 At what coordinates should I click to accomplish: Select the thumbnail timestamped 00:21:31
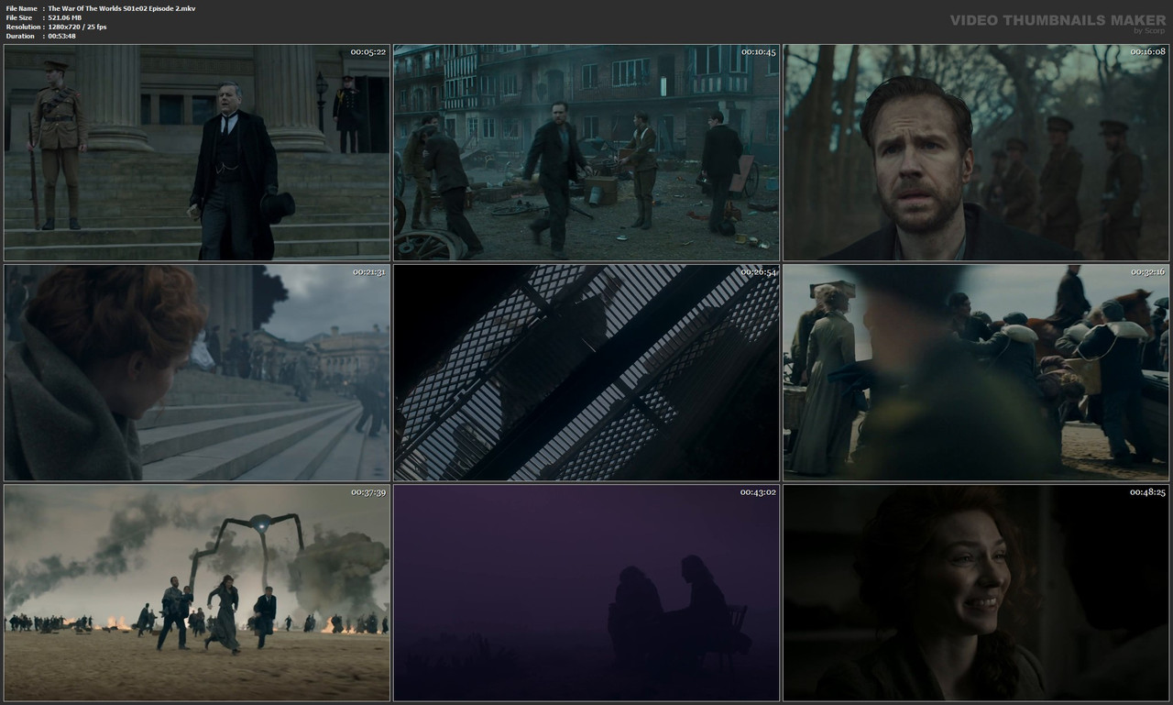click(x=197, y=373)
